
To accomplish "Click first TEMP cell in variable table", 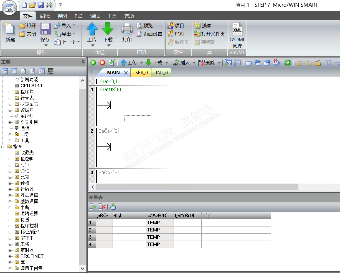I will pyautogui.click(x=160, y=223).
